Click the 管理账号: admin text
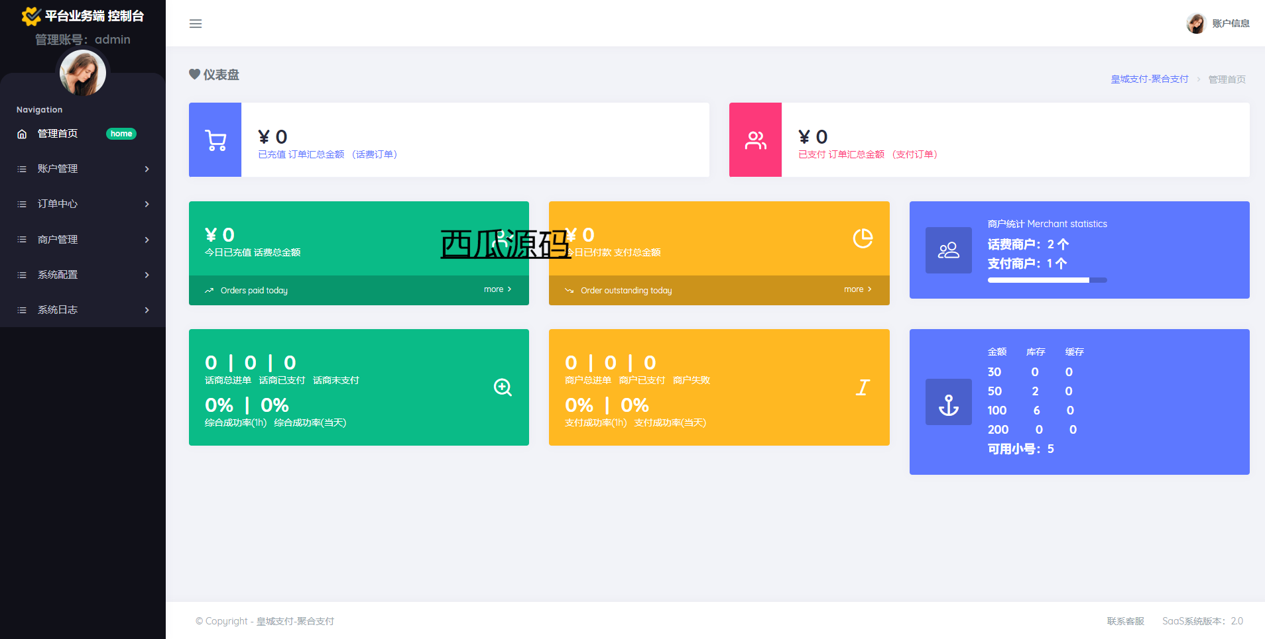 (x=83, y=40)
